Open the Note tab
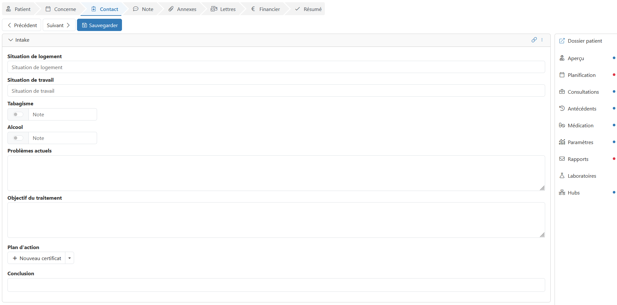 [143, 9]
